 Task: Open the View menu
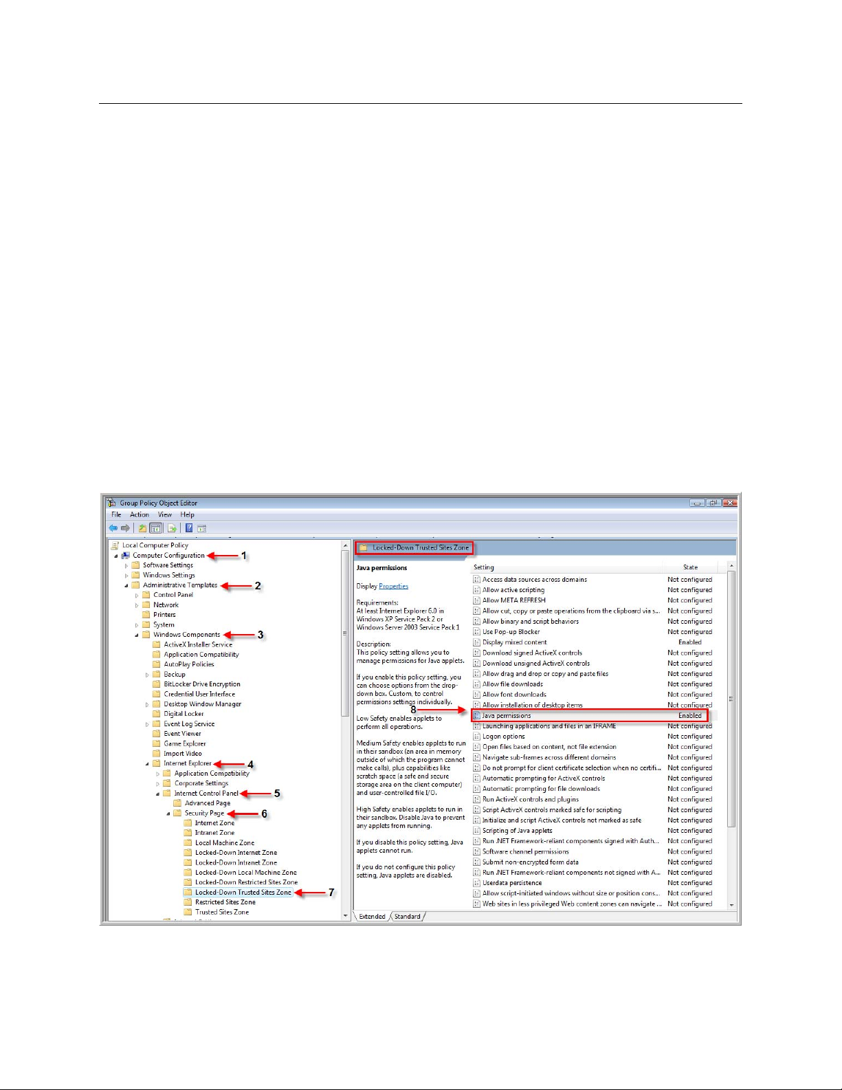165,514
